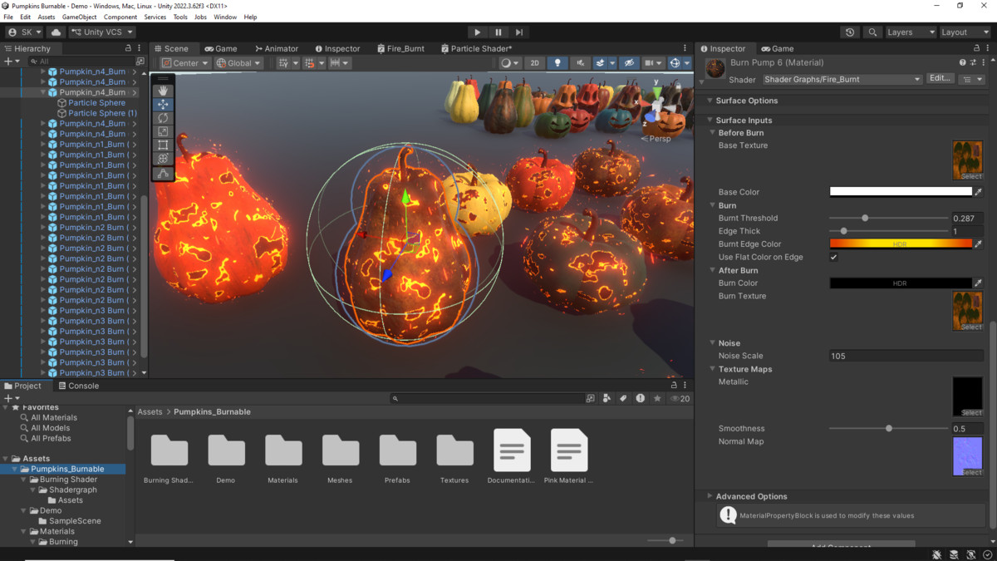Screen dimensions: 997x561
Task: Switch to the Fire_Bumt tab
Action: 400,49
